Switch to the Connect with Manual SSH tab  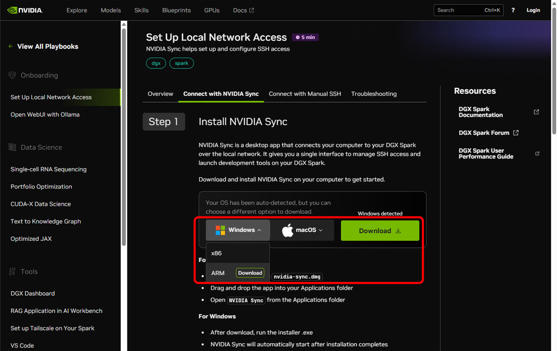tap(305, 94)
